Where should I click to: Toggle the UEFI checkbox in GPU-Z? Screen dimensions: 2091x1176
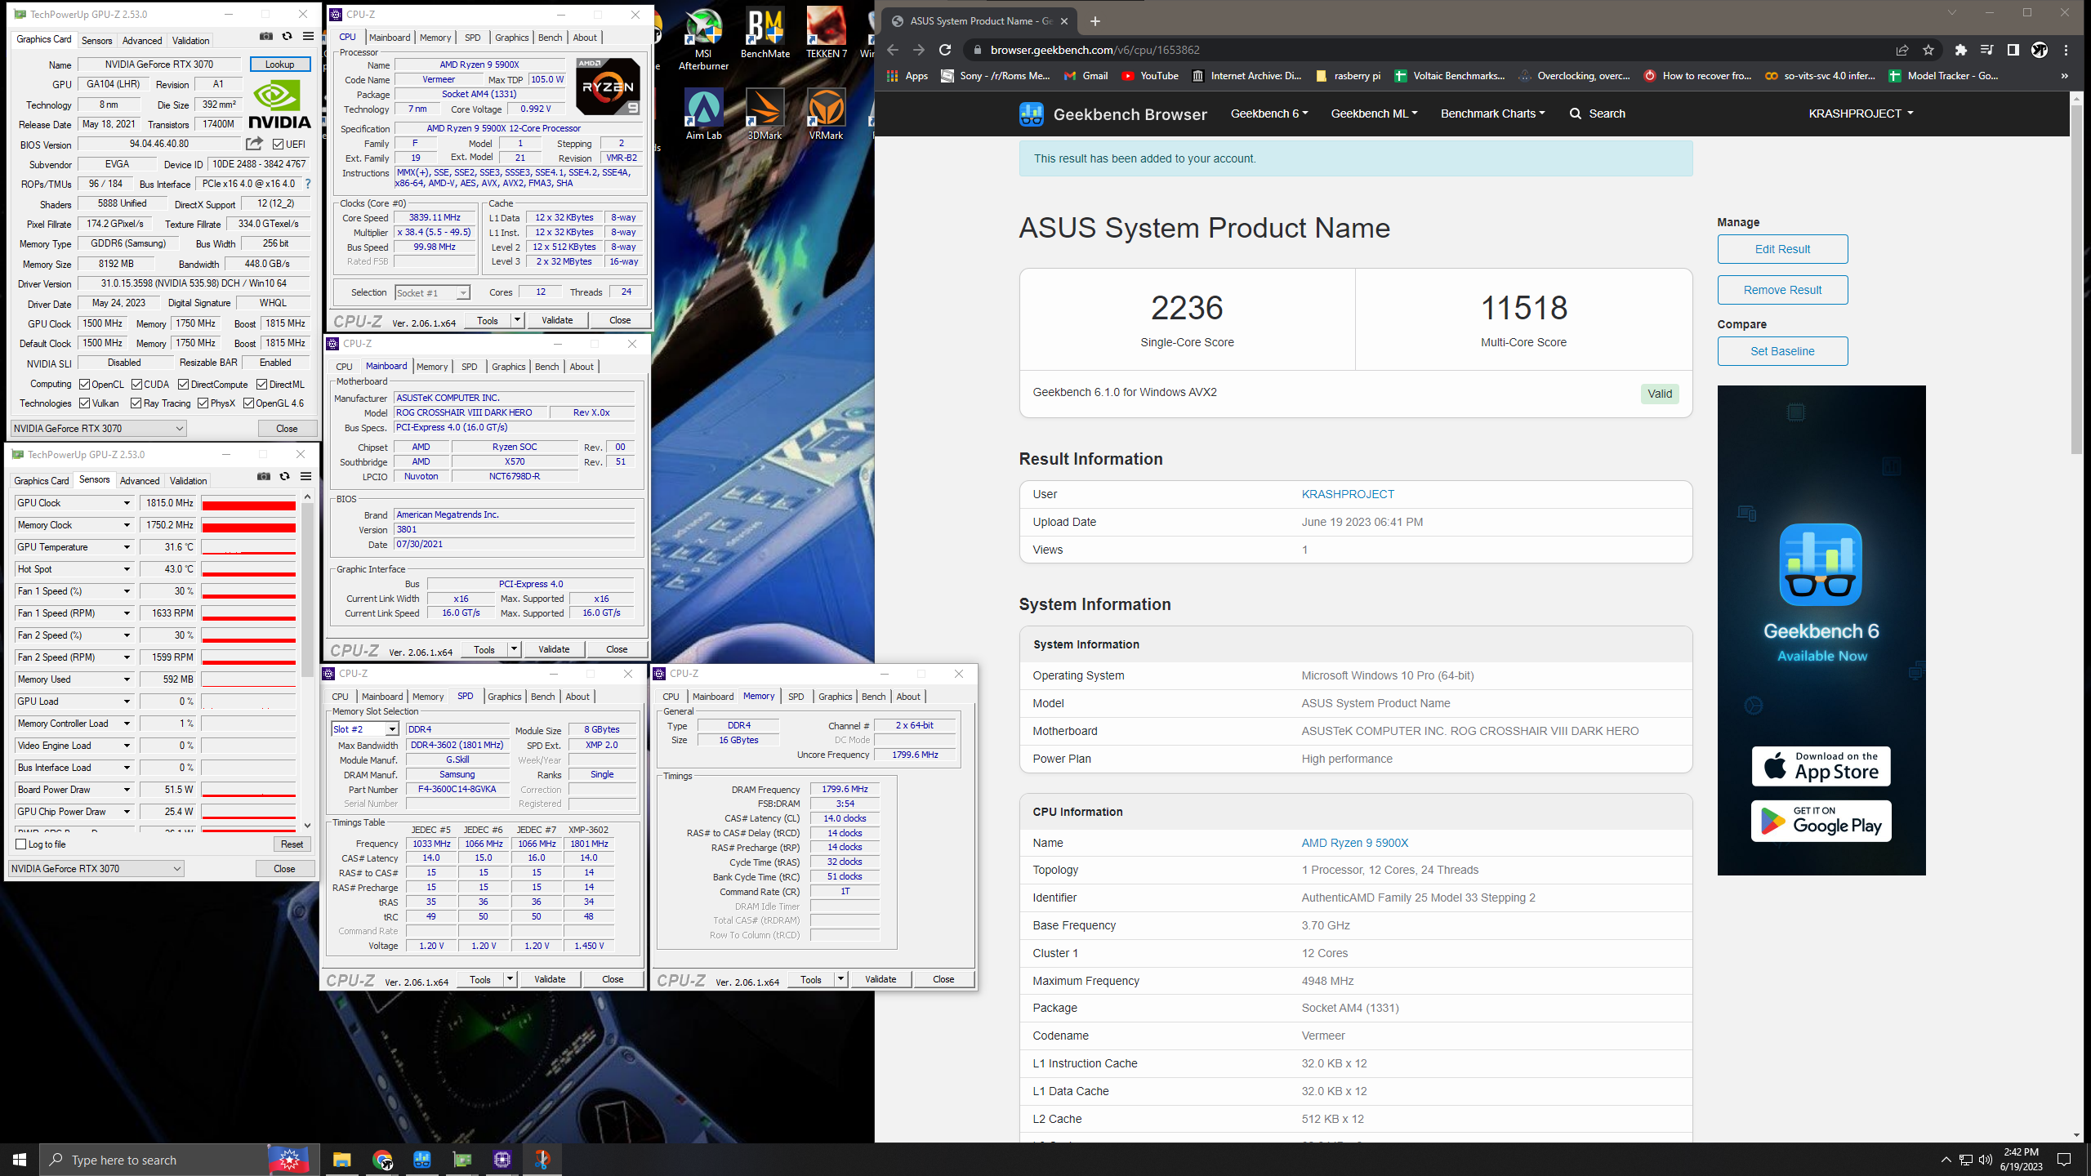click(278, 145)
